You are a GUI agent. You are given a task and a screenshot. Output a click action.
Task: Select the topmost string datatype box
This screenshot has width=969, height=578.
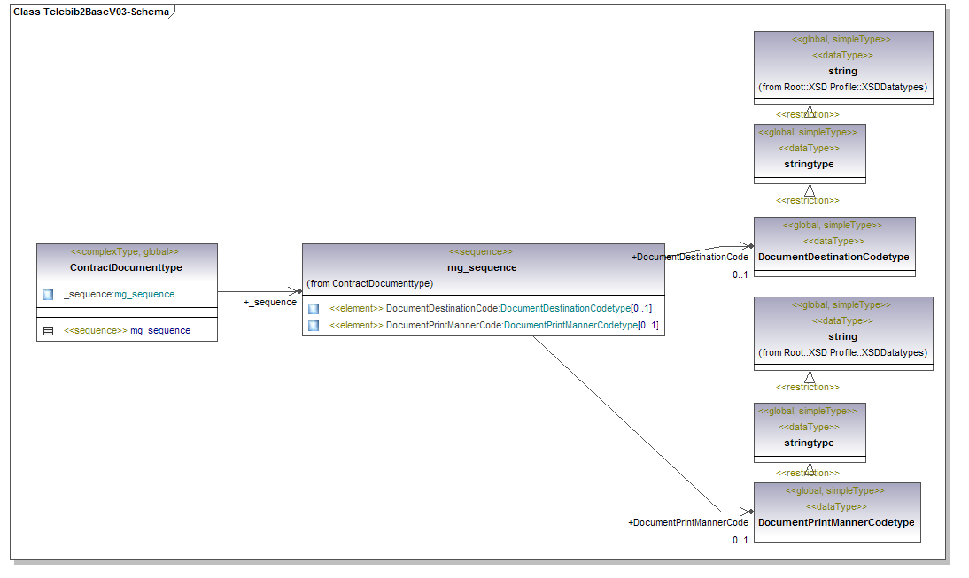click(x=842, y=71)
